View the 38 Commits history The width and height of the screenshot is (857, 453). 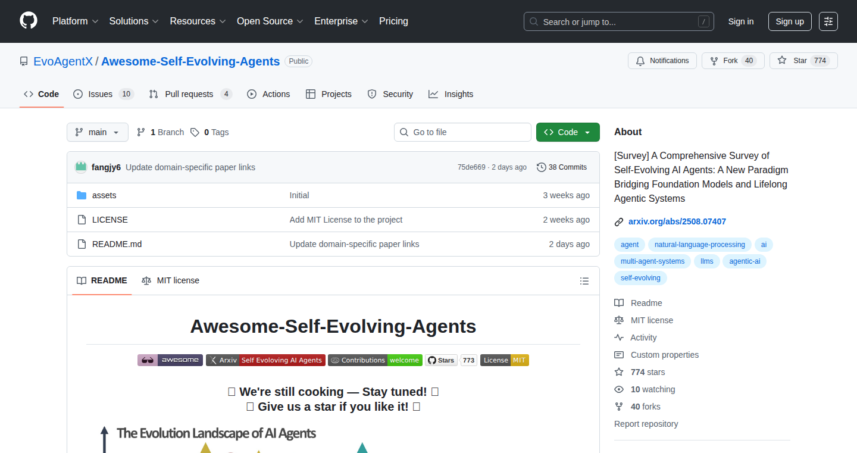pos(562,167)
